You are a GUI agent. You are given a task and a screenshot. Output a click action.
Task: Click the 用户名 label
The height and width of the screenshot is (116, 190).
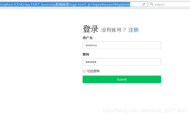tap(88, 38)
